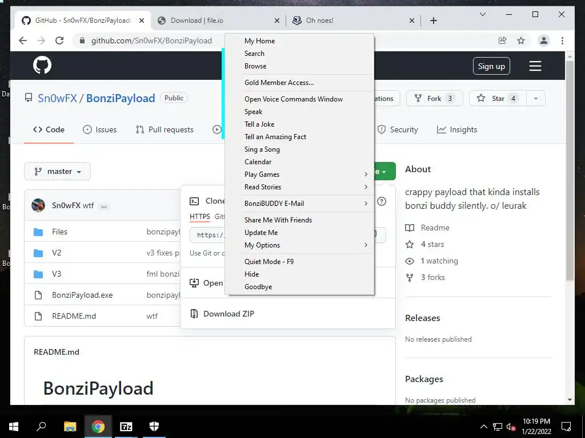
Task: Click the README.md file icon
Action: pyautogui.click(x=38, y=316)
